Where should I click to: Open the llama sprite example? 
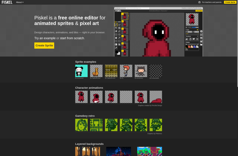pos(96,71)
